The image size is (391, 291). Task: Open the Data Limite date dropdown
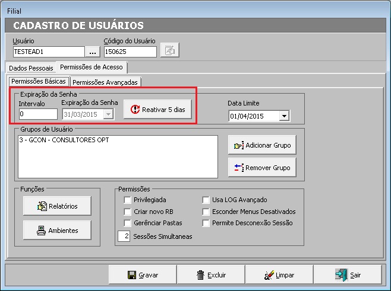click(284, 116)
